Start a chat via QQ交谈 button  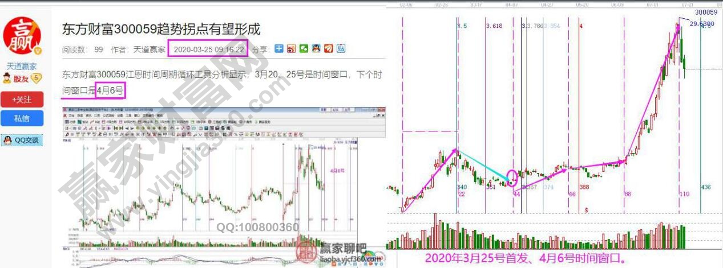[x=22, y=140]
